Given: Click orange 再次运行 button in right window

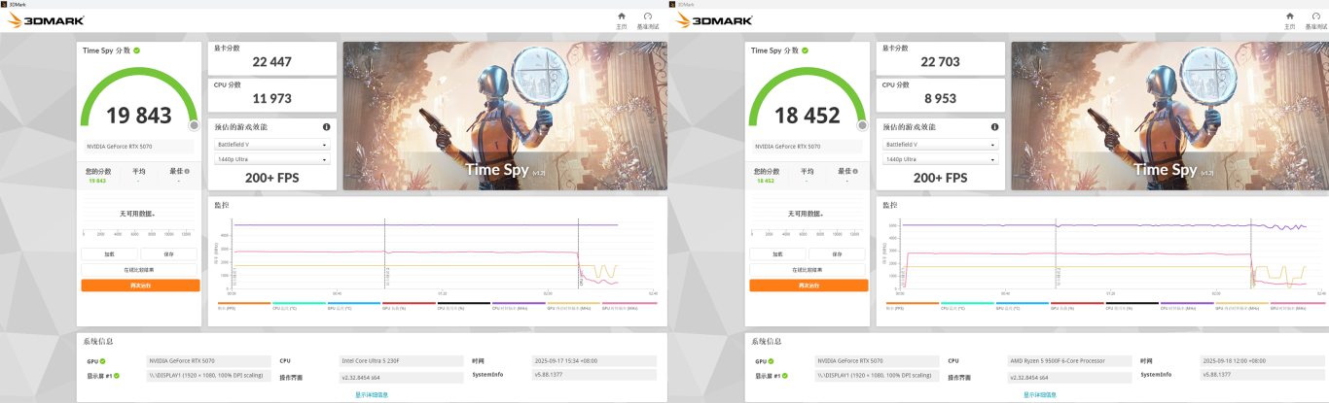Looking at the screenshot, I should pyautogui.click(x=808, y=285).
